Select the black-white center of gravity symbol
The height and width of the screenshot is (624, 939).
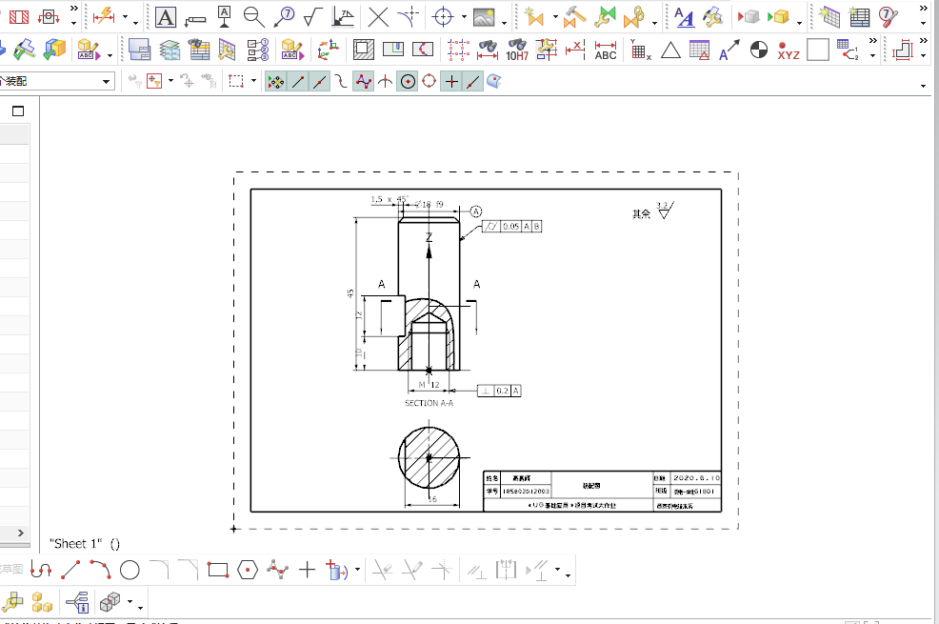[759, 50]
